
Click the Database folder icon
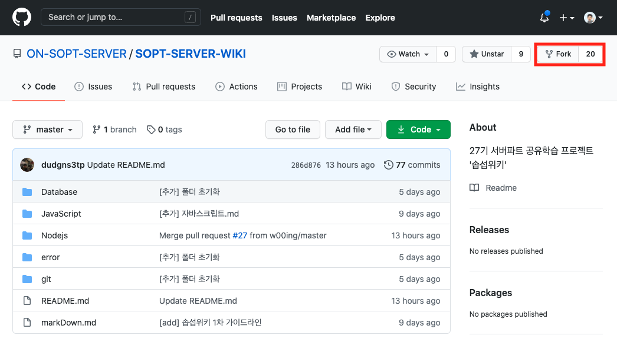pos(27,192)
